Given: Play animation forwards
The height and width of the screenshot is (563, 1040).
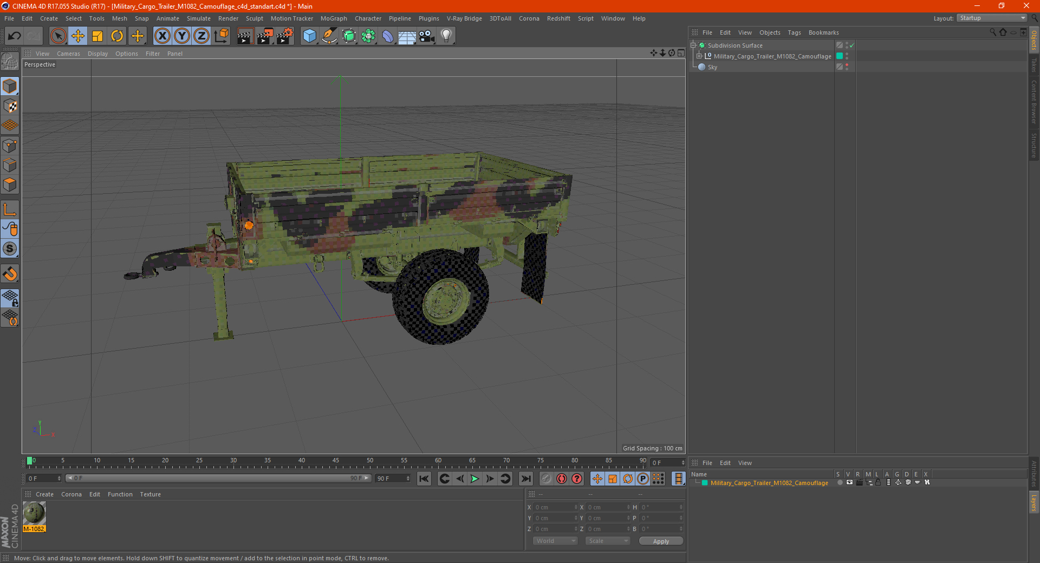Looking at the screenshot, I should (x=474, y=479).
